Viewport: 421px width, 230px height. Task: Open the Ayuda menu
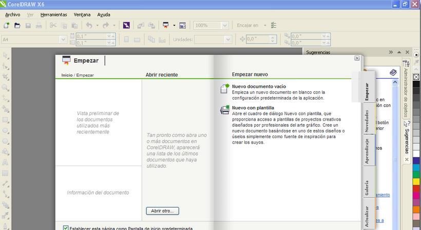(104, 15)
